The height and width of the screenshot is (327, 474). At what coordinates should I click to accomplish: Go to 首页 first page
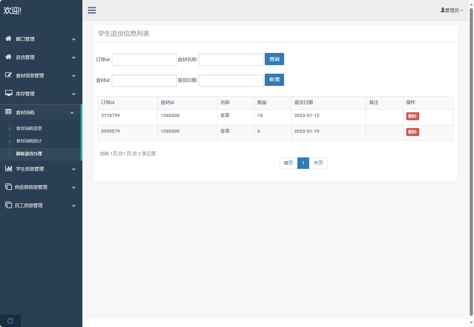[x=288, y=163]
